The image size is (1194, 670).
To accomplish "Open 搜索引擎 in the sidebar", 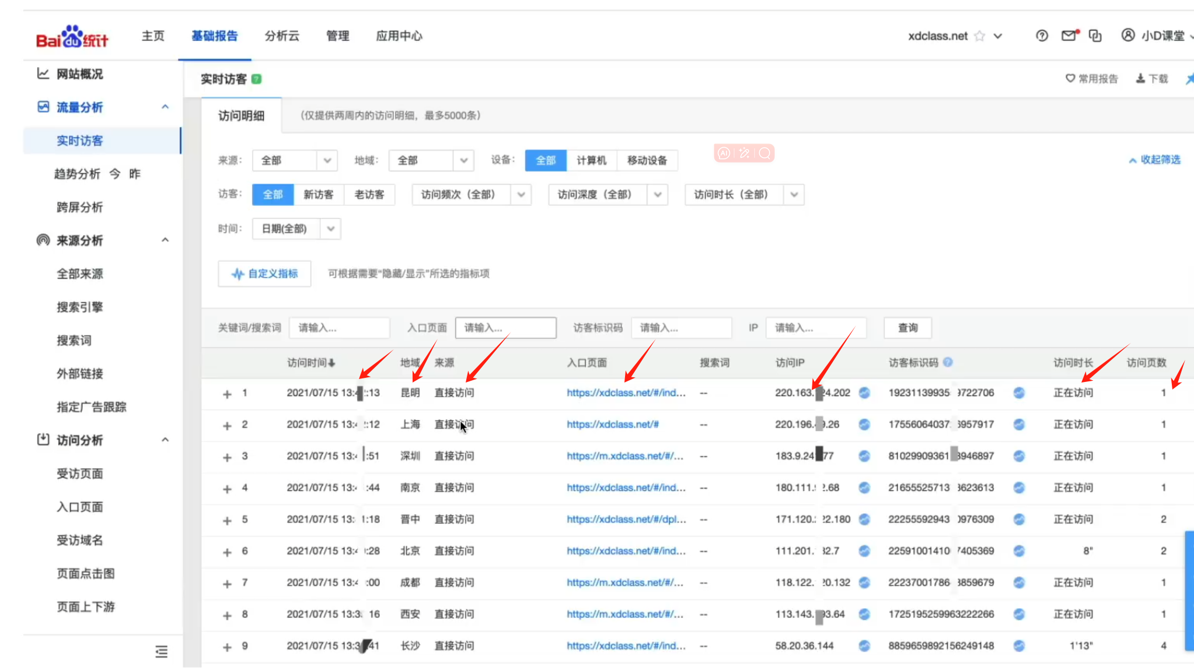I will pos(80,307).
